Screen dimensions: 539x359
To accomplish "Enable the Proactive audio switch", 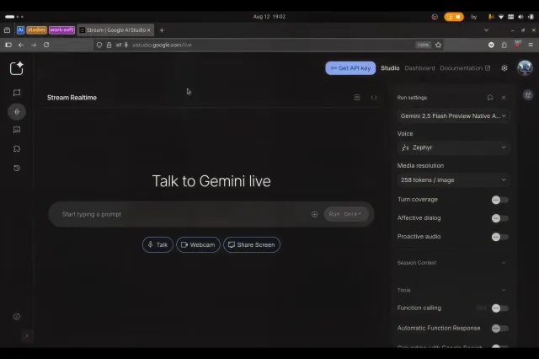I will click(x=499, y=237).
